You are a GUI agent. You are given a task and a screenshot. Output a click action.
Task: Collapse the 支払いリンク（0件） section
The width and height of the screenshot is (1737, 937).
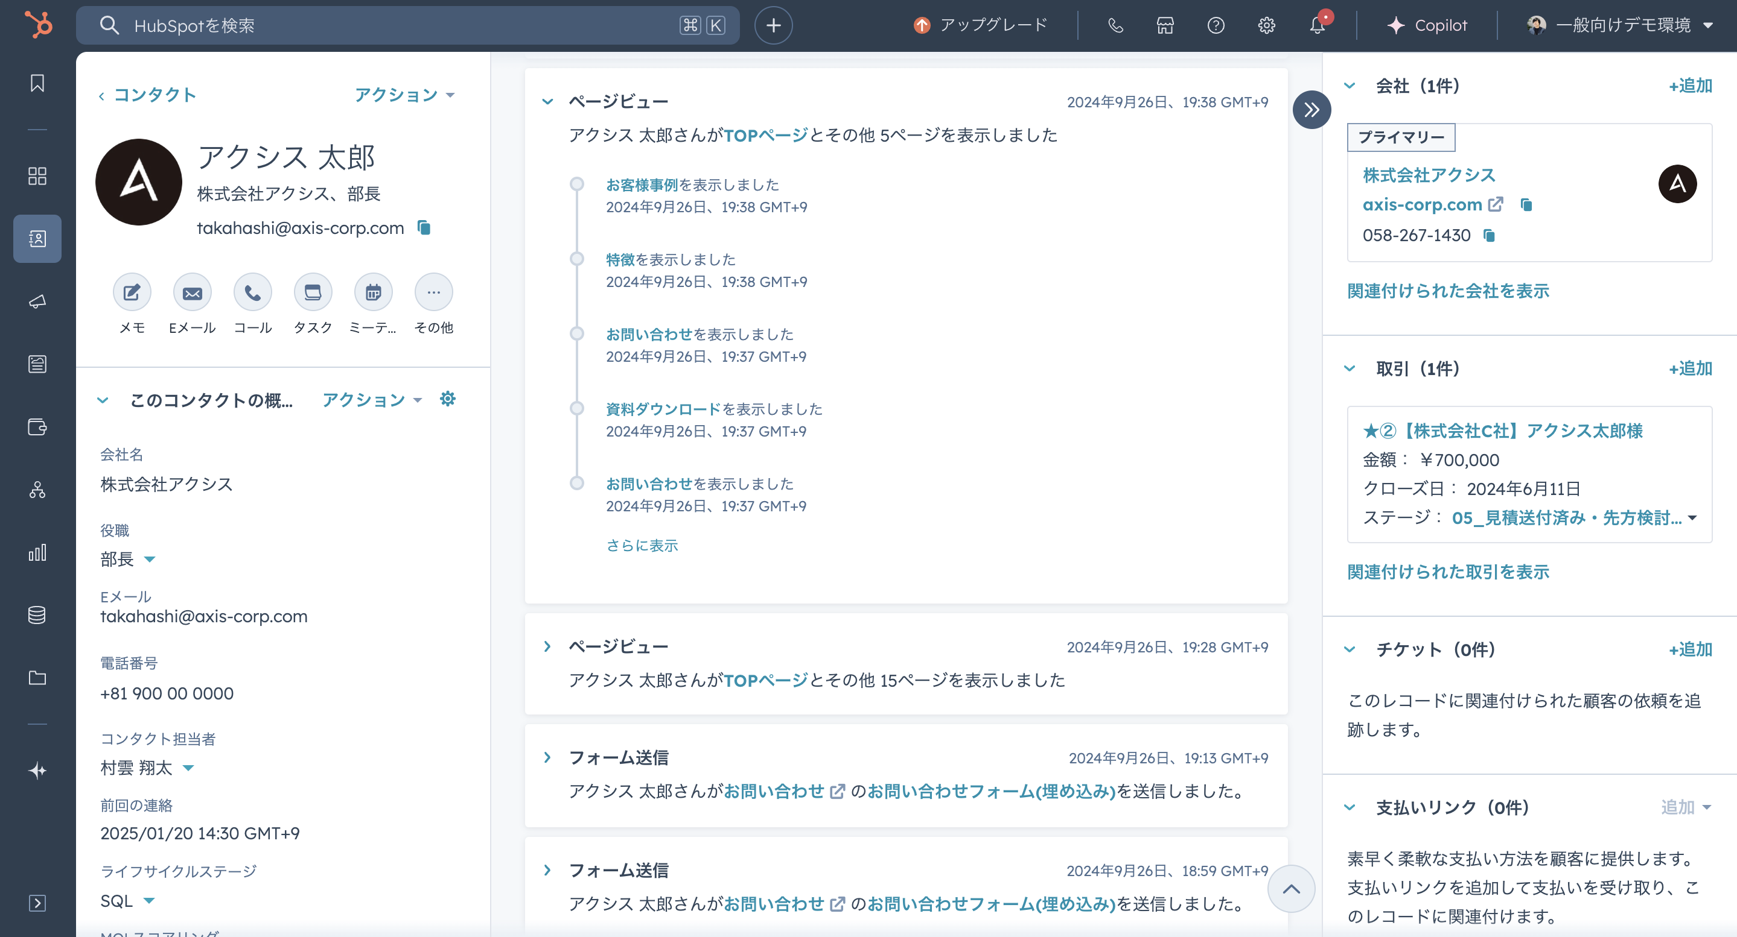pyautogui.click(x=1350, y=807)
